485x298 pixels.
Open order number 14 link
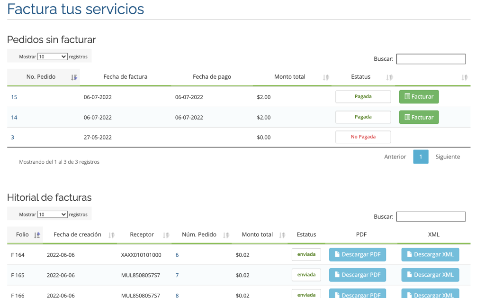pos(14,117)
